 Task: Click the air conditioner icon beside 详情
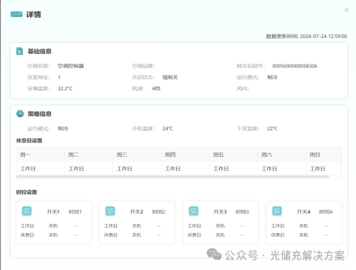(x=16, y=14)
